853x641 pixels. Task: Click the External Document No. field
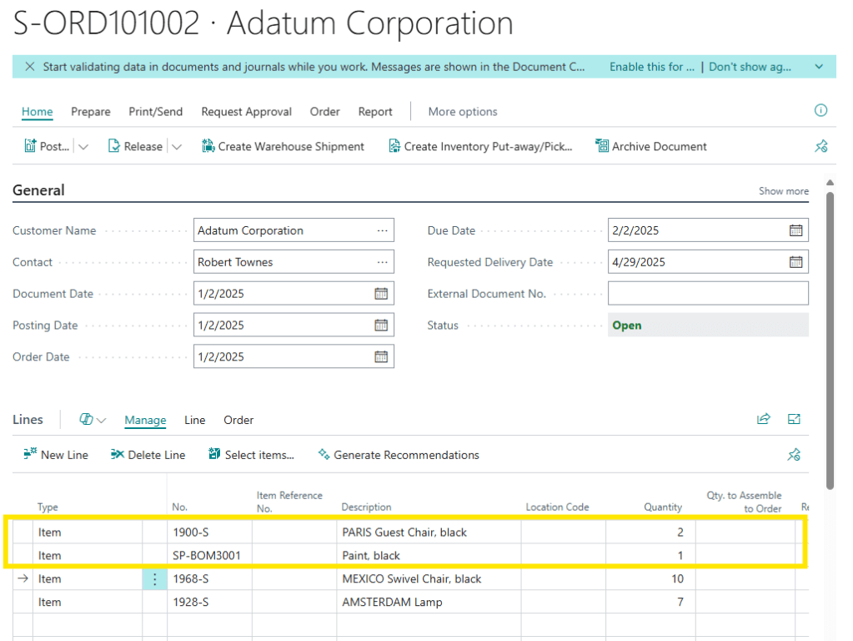coord(707,294)
